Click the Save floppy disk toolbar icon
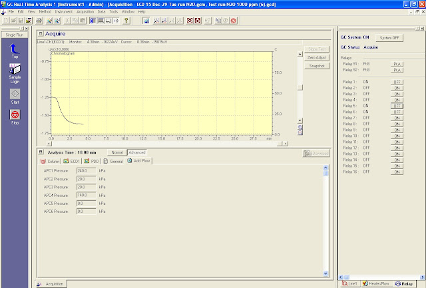Image resolution: width=426 pixels, height=288 pixels. click(21, 21)
